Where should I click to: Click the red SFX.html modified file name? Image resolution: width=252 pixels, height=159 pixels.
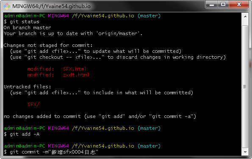pos(75,69)
